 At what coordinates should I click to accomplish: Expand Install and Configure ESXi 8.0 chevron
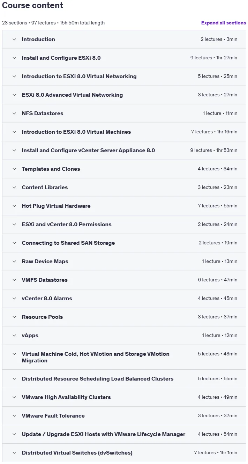(x=14, y=58)
